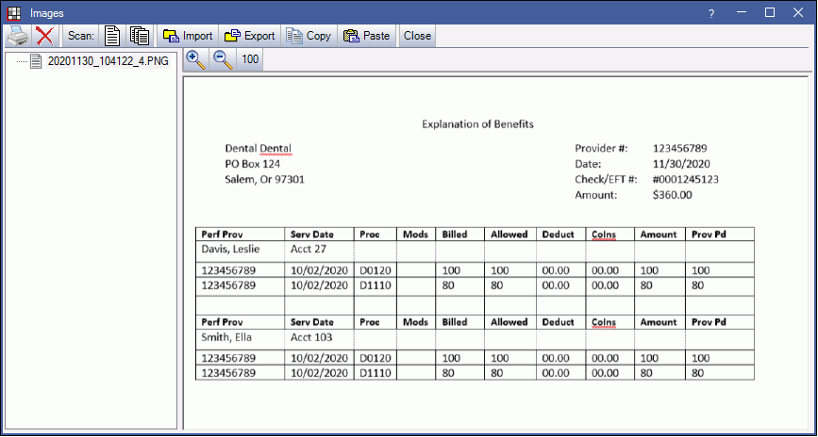Reset zoom with the 100 button
The height and width of the screenshot is (437, 818).
coord(250,59)
